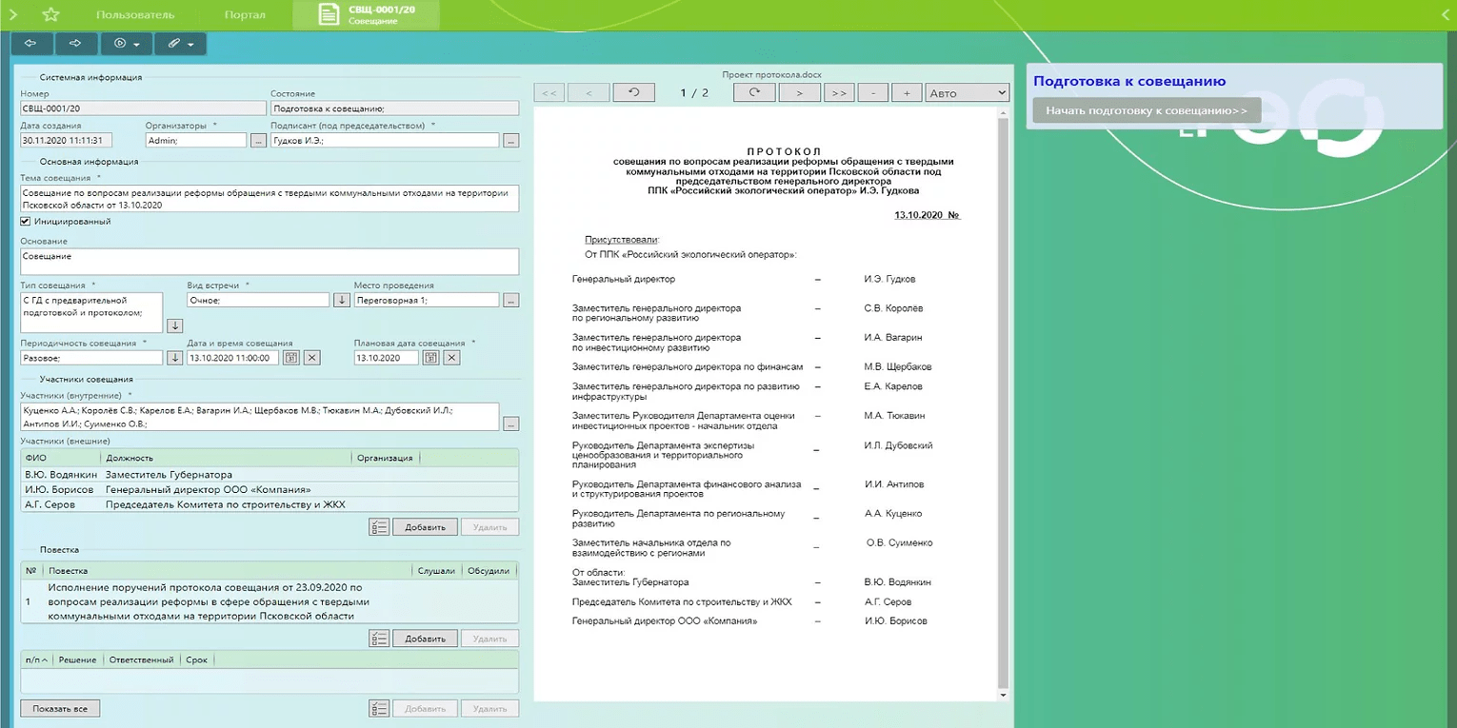Select the И.Ю. Борисов participant row

coord(269,489)
